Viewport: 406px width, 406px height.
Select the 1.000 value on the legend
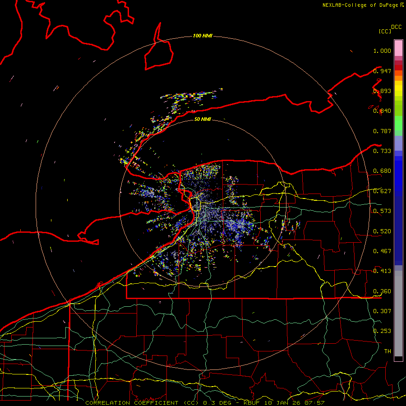(382, 51)
